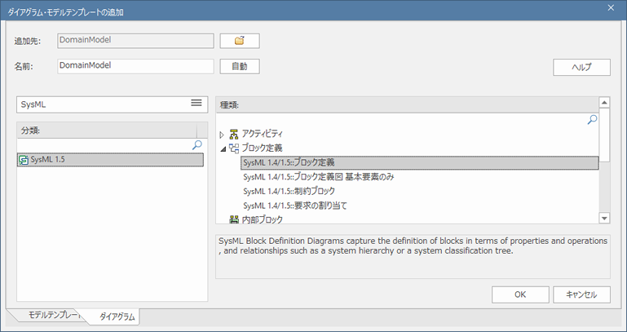Screen dimensions: 627x332
Task: Click the search magnifier in 分類 panel
Action: (x=197, y=145)
